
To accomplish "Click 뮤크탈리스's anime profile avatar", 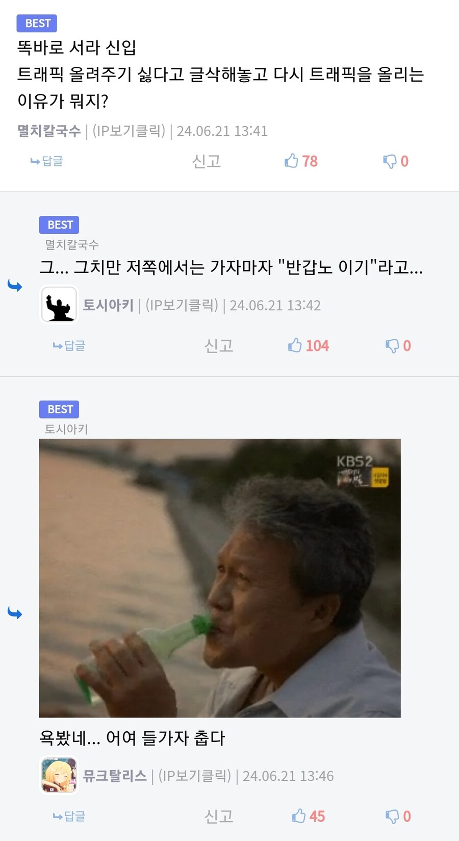I will [59, 775].
